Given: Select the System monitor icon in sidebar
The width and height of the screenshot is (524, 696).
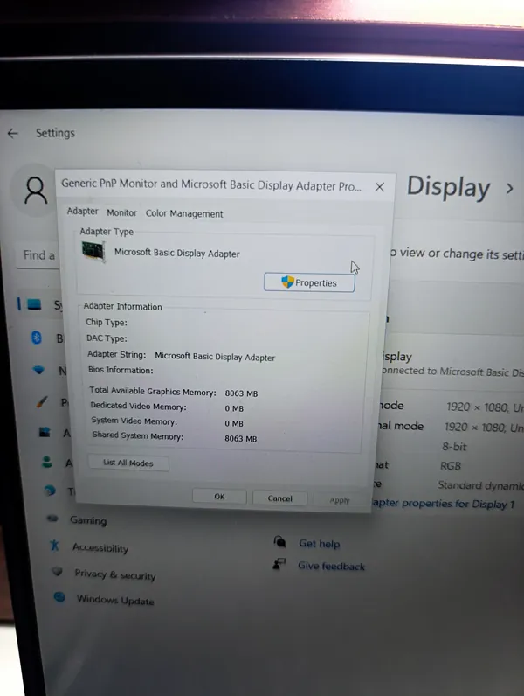Looking at the screenshot, I should (34, 305).
